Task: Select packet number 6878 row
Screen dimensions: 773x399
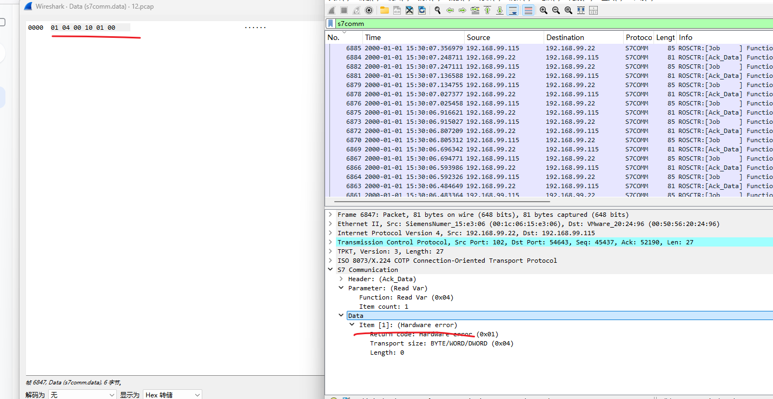Action: tap(549, 94)
